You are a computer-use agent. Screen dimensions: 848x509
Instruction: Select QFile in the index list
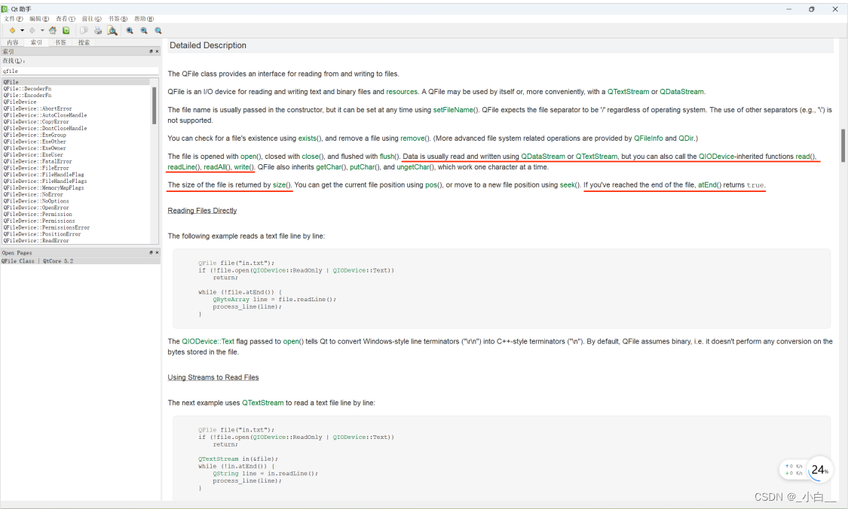pos(75,82)
